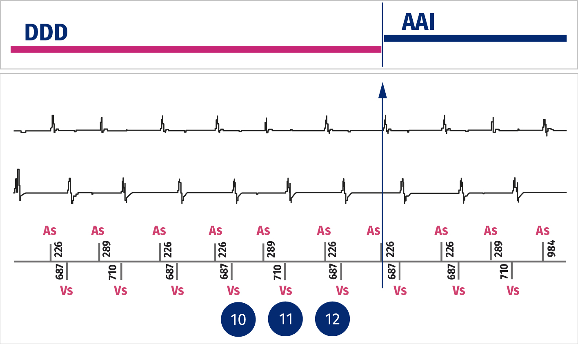Viewport: 578px width, 344px height.
Task: Click the circled number 12 marker
Action: 333,319
